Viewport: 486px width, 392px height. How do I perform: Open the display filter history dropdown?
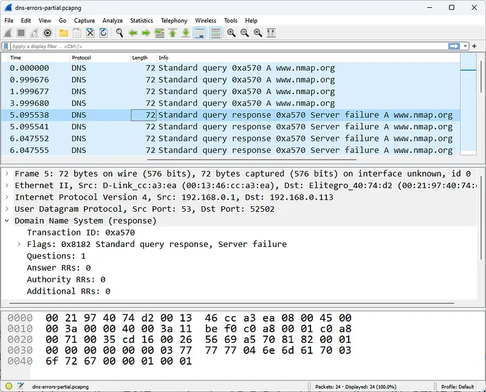point(465,46)
